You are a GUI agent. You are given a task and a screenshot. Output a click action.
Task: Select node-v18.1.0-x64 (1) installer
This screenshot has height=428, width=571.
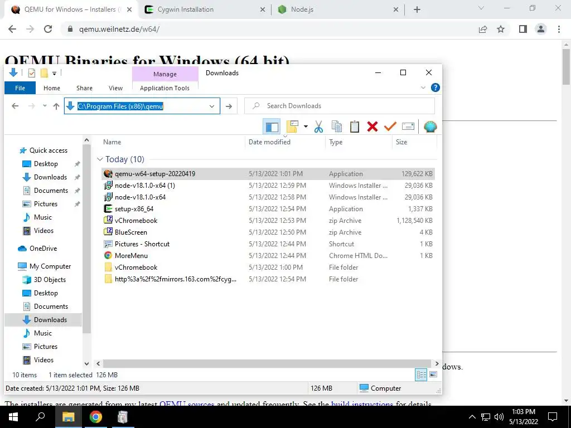268,185
